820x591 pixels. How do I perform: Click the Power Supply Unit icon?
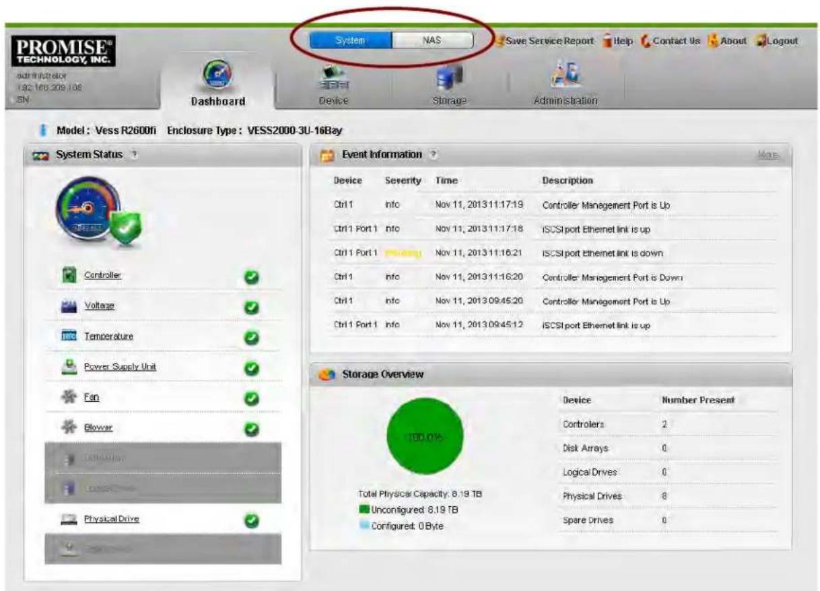tap(69, 366)
